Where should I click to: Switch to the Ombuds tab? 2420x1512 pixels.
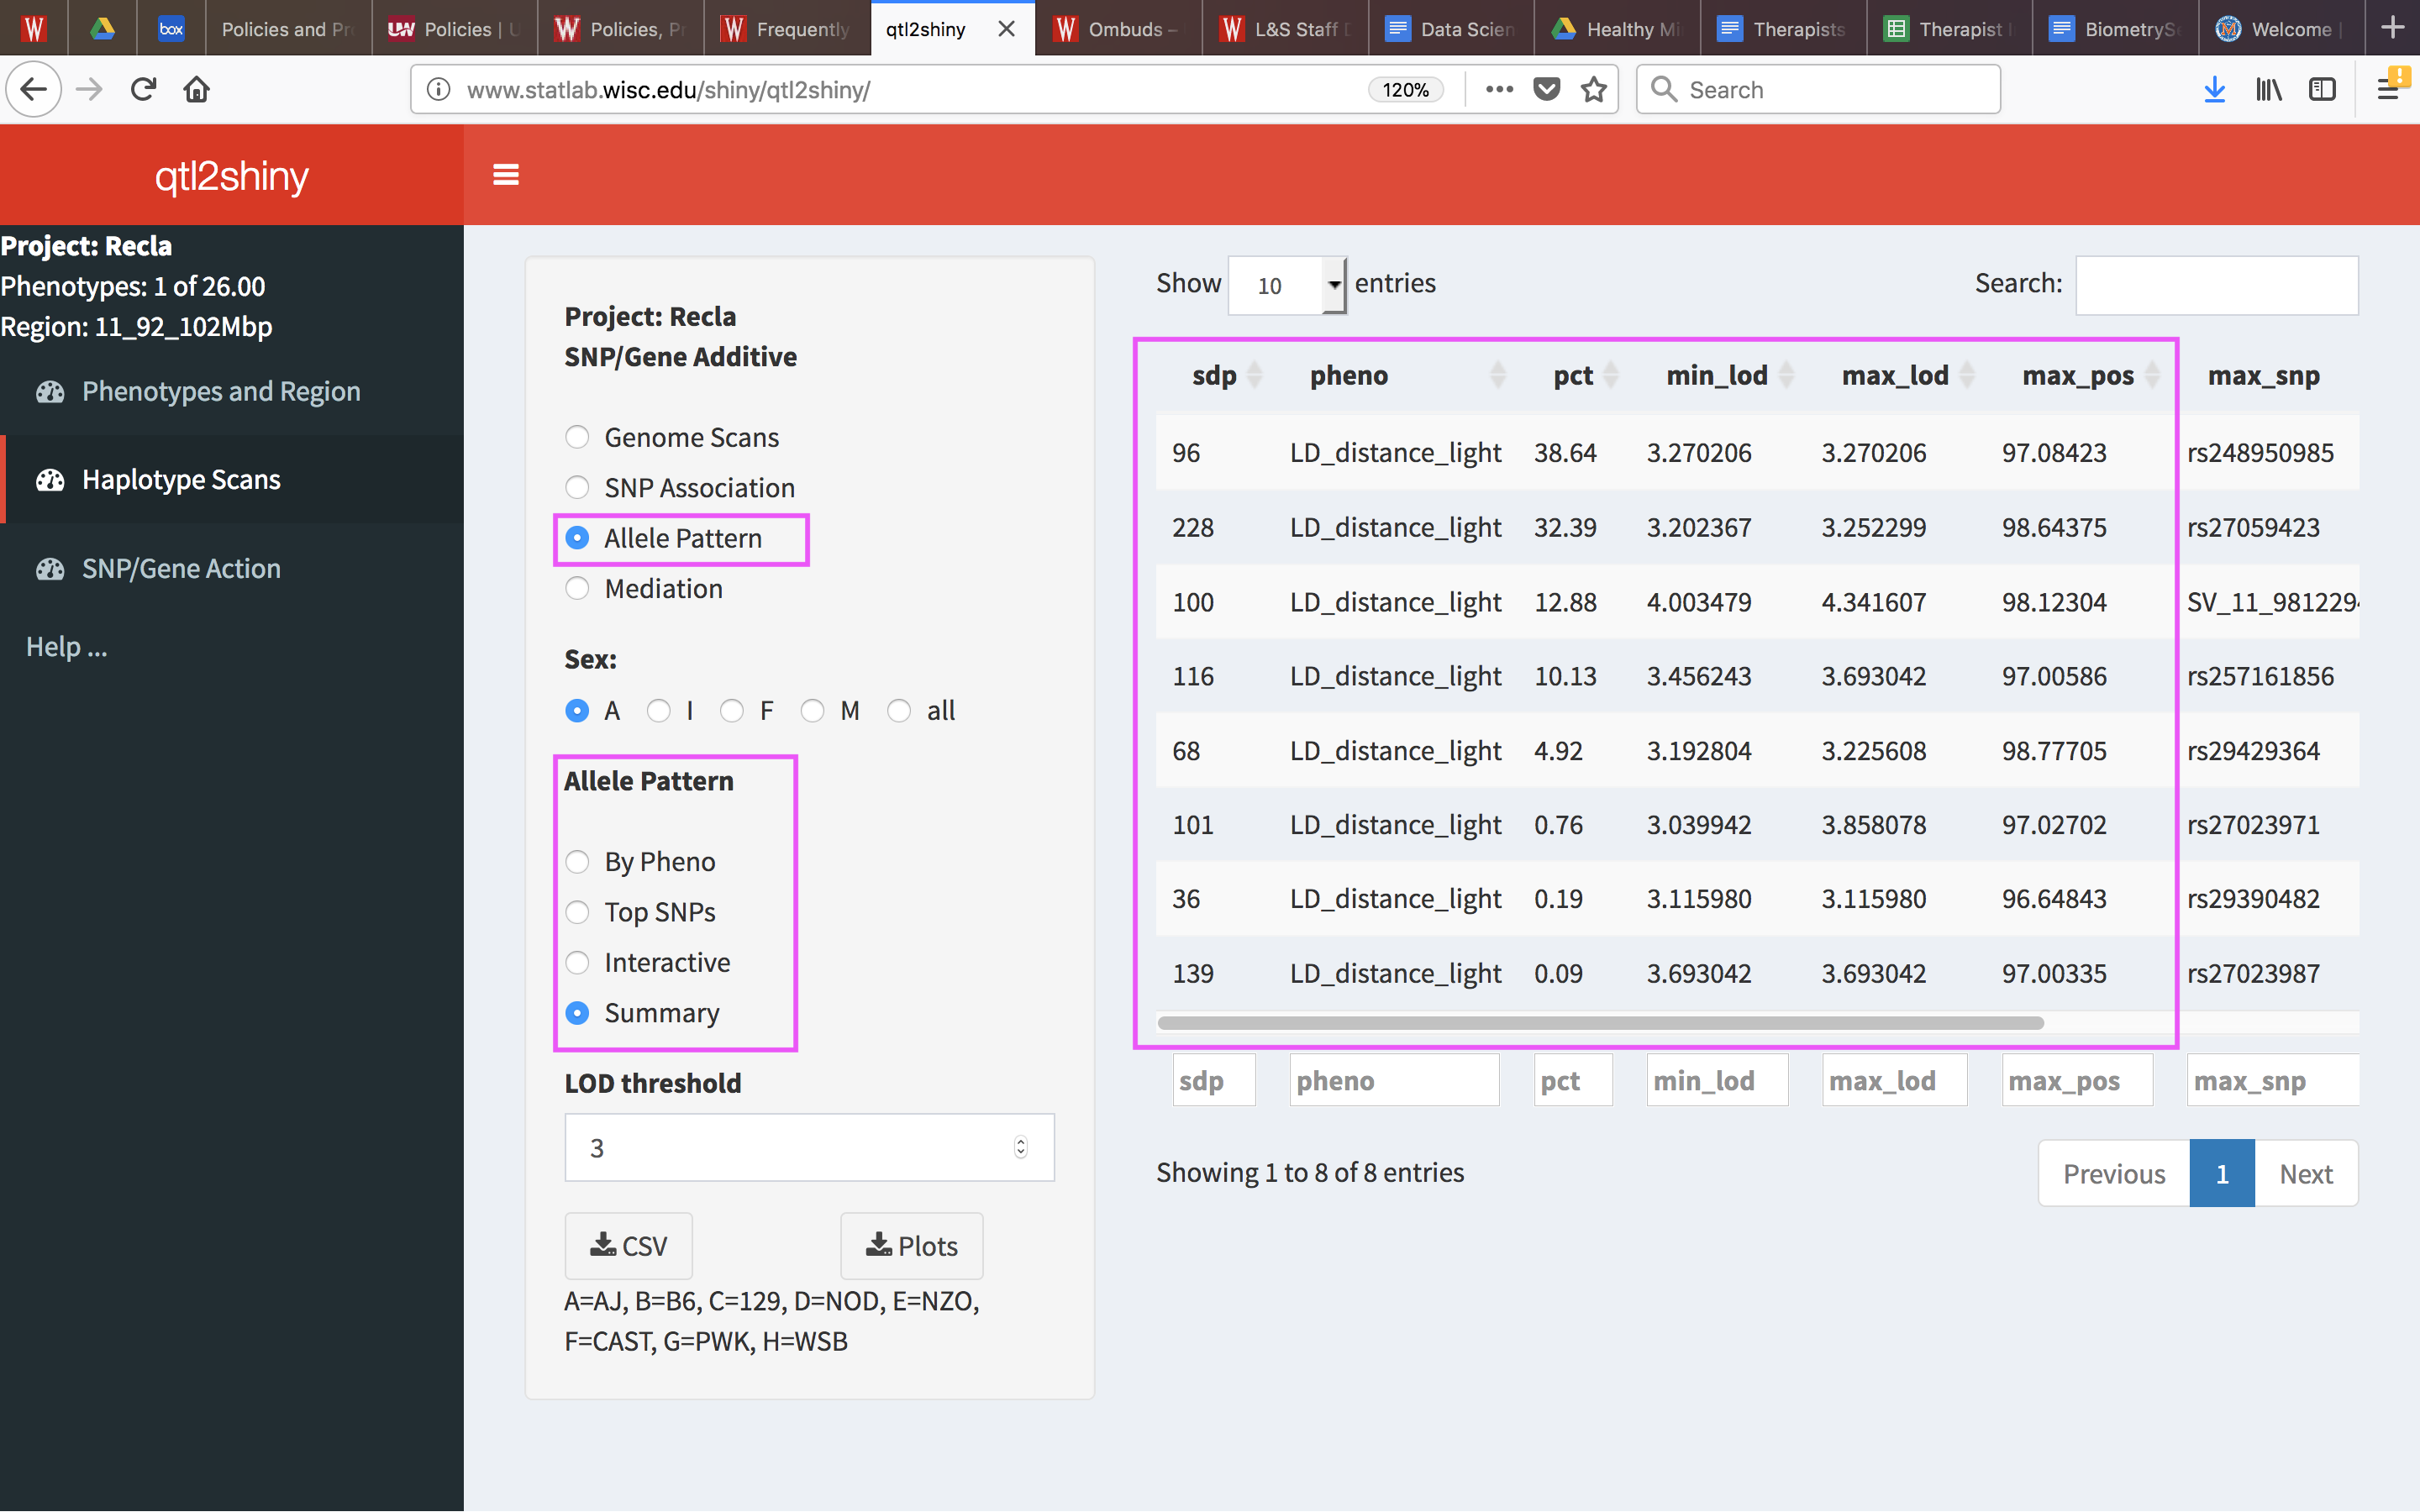click(x=1118, y=29)
